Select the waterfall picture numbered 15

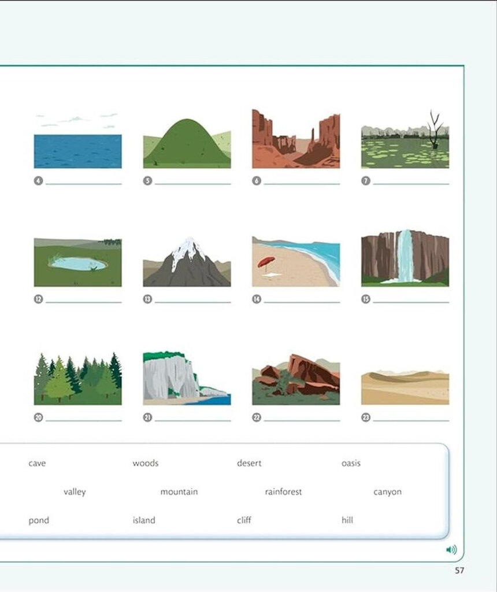(405, 258)
